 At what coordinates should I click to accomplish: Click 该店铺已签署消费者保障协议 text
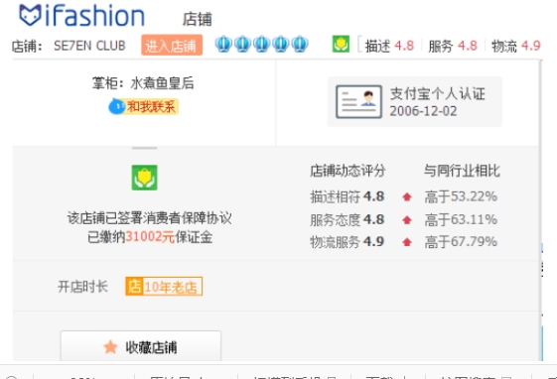(149, 218)
